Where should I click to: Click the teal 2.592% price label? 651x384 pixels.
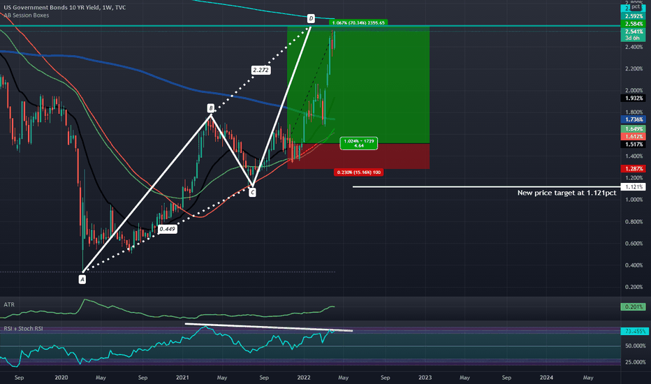point(633,17)
